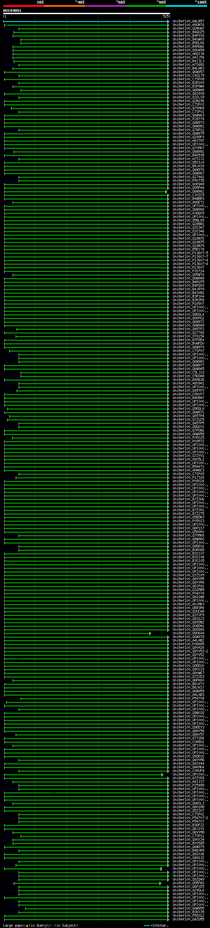Select label UniRef100_C7SP08
This screenshot has height=928, width=210.
point(188,79)
